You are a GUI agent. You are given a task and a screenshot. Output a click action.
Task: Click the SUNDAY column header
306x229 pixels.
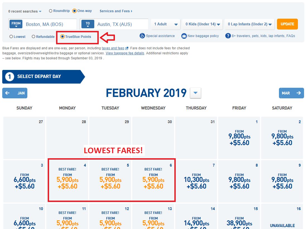pyautogui.click(x=24, y=108)
